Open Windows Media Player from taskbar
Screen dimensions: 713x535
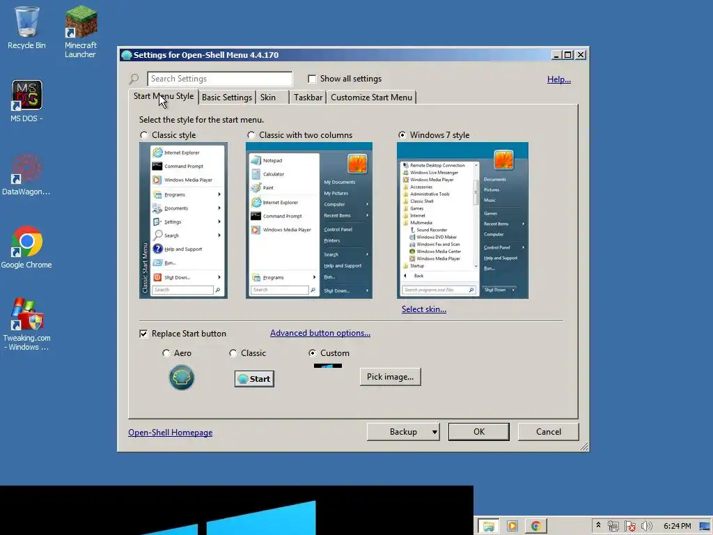512,527
